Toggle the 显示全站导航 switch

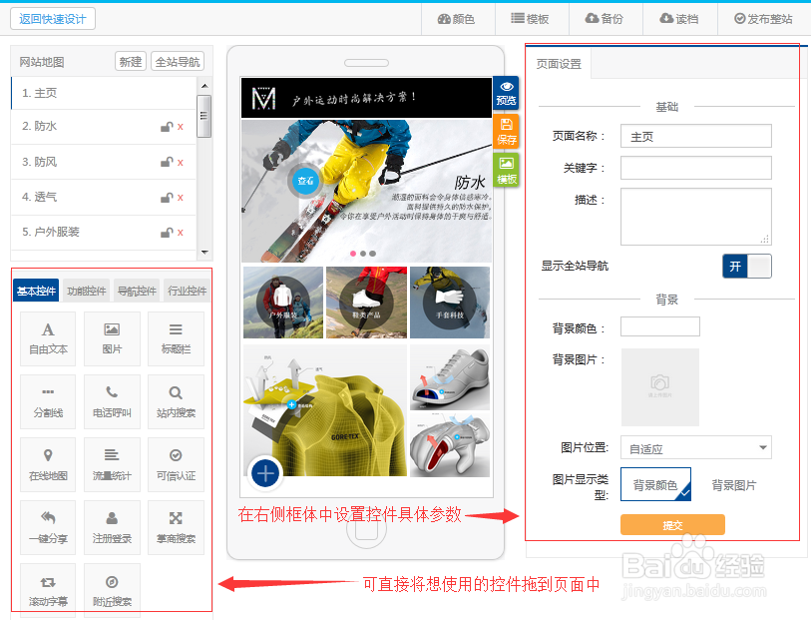click(x=747, y=266)
